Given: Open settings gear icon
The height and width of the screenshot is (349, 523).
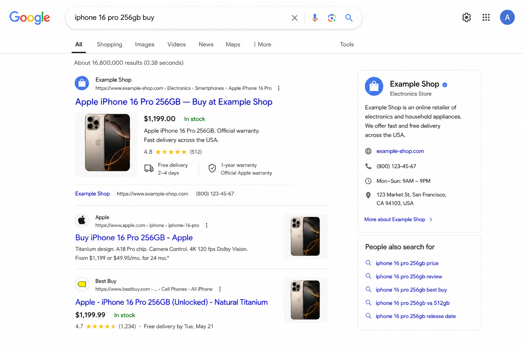Looking at the screenshot, I should [x=466, y=17].
